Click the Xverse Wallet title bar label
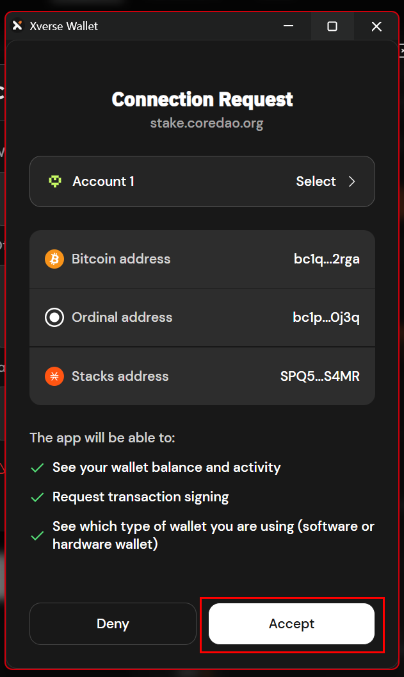Screen dimensions: 404x677 64,26
